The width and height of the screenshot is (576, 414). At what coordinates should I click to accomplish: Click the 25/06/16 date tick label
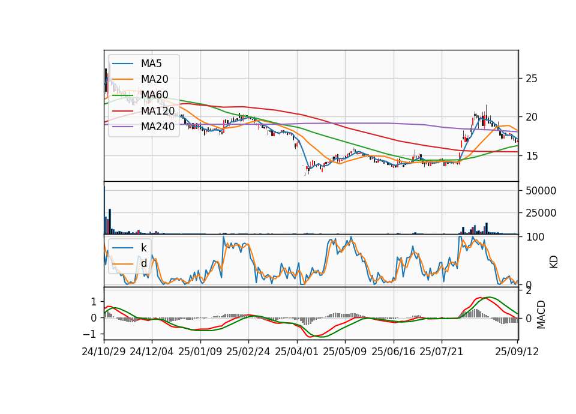(394, 352)
